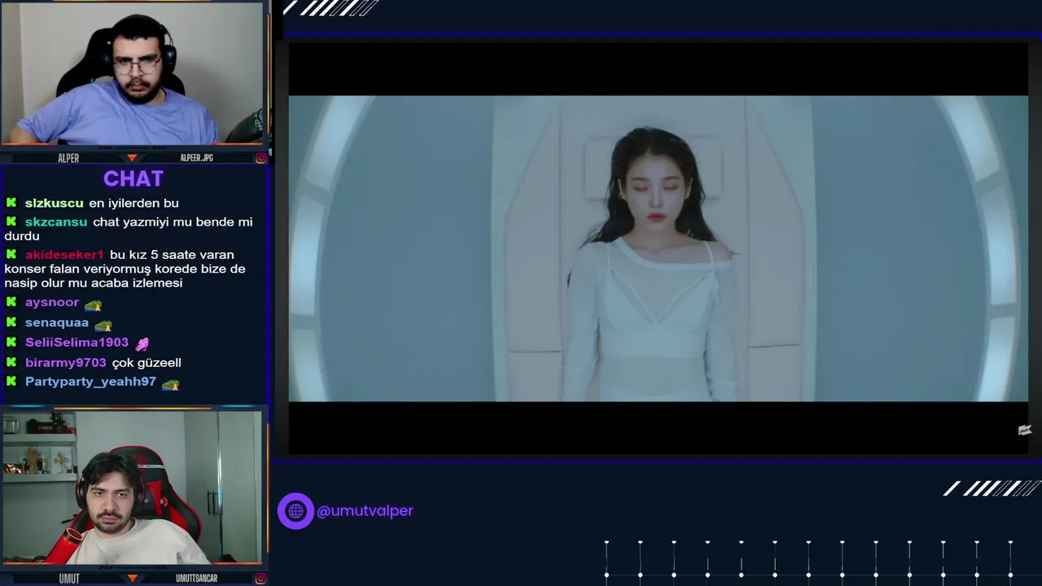Click the Kick badge beside SeliiSelima1903
The height and width of the screenshot is (586, 1042).
pos(11,343)
